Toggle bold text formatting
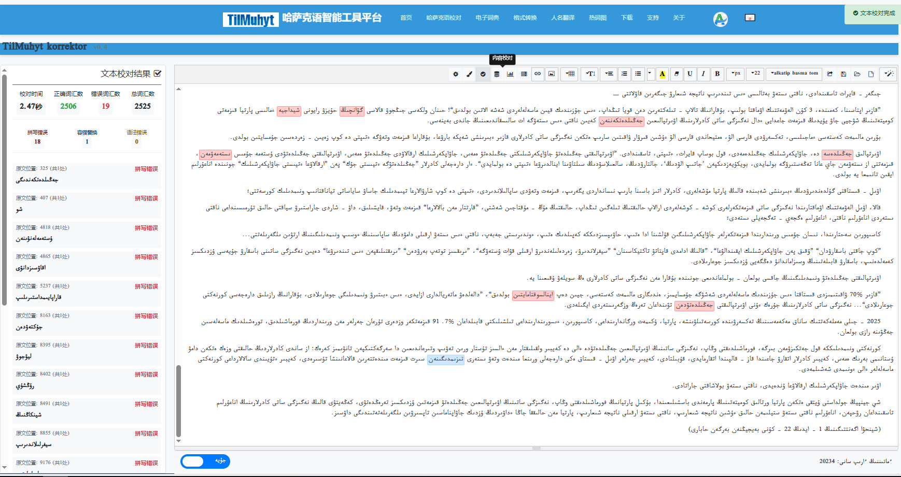Viewport: 901px width, 477px height. (x=717, y=74)
